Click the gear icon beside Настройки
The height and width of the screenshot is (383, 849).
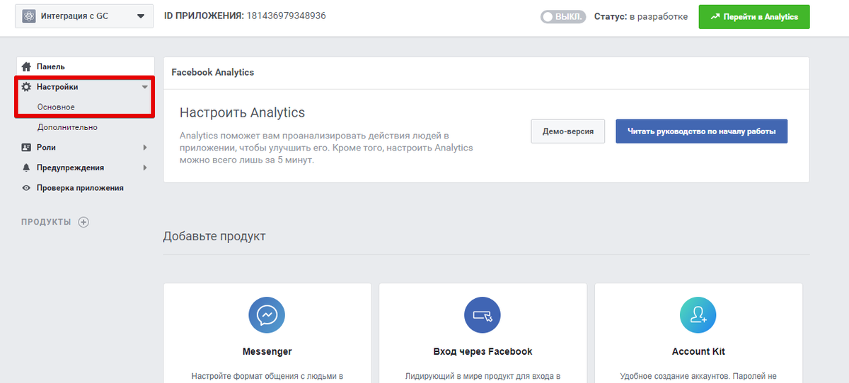coord(26,87)
